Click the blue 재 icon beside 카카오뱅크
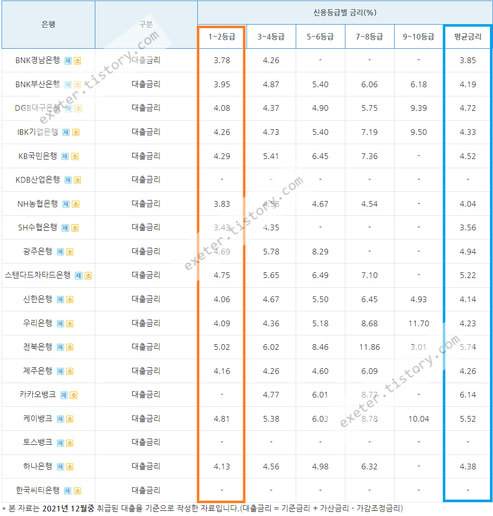The image size is (493, 516). pyautogui.click(x=64, y=395)
